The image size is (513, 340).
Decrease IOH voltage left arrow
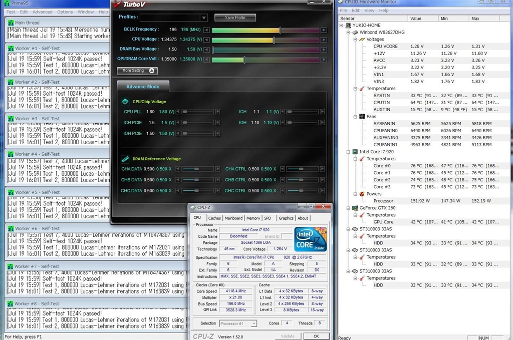point(283,123)
